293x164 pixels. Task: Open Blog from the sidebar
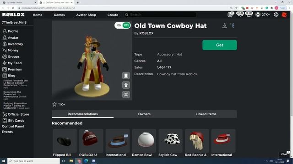9,76
